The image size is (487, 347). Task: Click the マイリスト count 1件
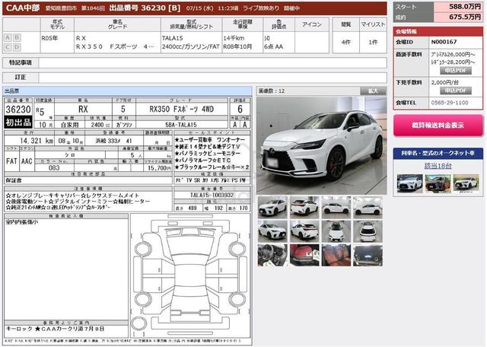click(373, 42)
